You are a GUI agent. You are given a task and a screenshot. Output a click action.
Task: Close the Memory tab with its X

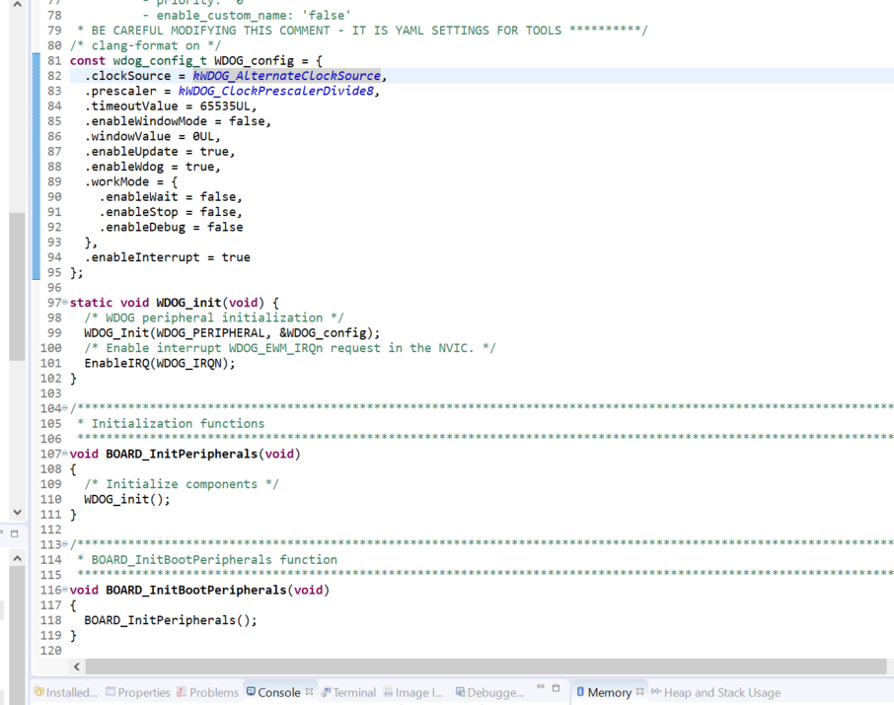tap(639, 691)
